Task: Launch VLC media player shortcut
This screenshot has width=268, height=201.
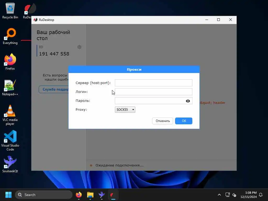Action: 10,115
